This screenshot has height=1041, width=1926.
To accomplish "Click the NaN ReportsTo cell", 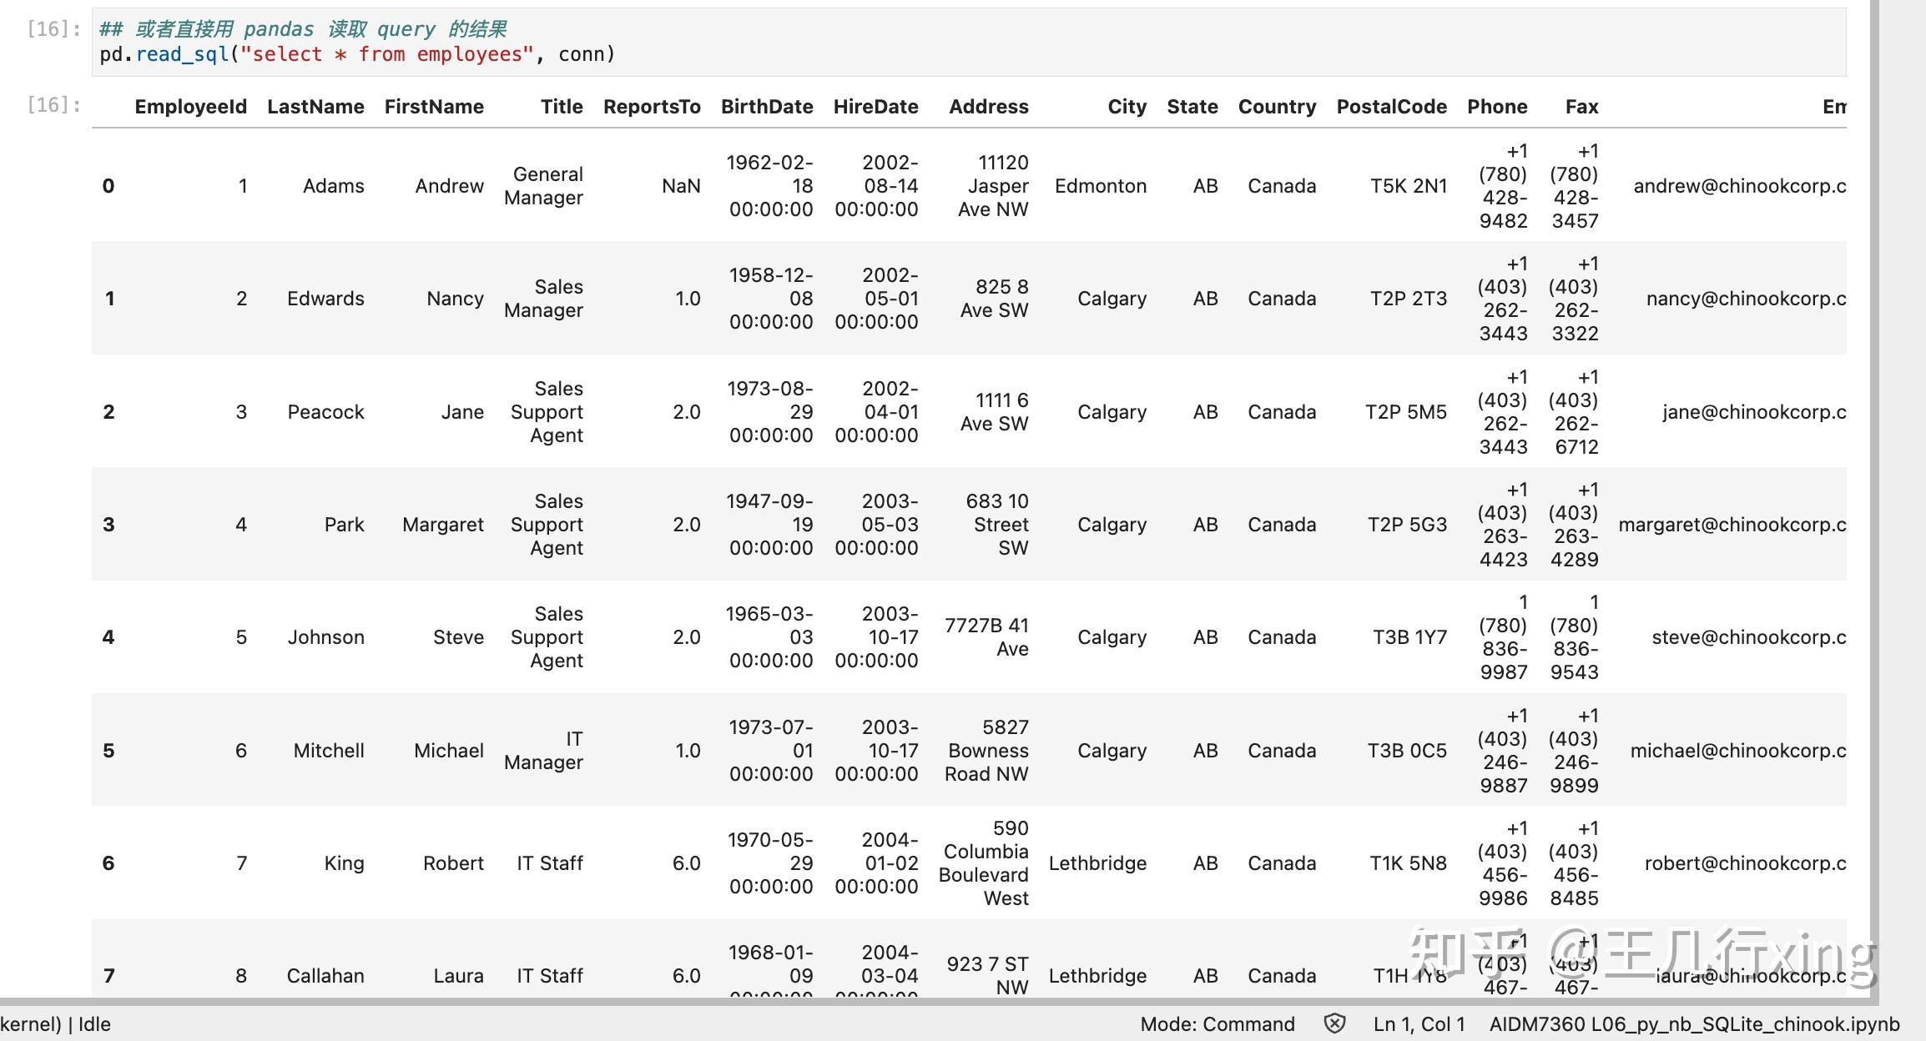I will pos(681,186).
